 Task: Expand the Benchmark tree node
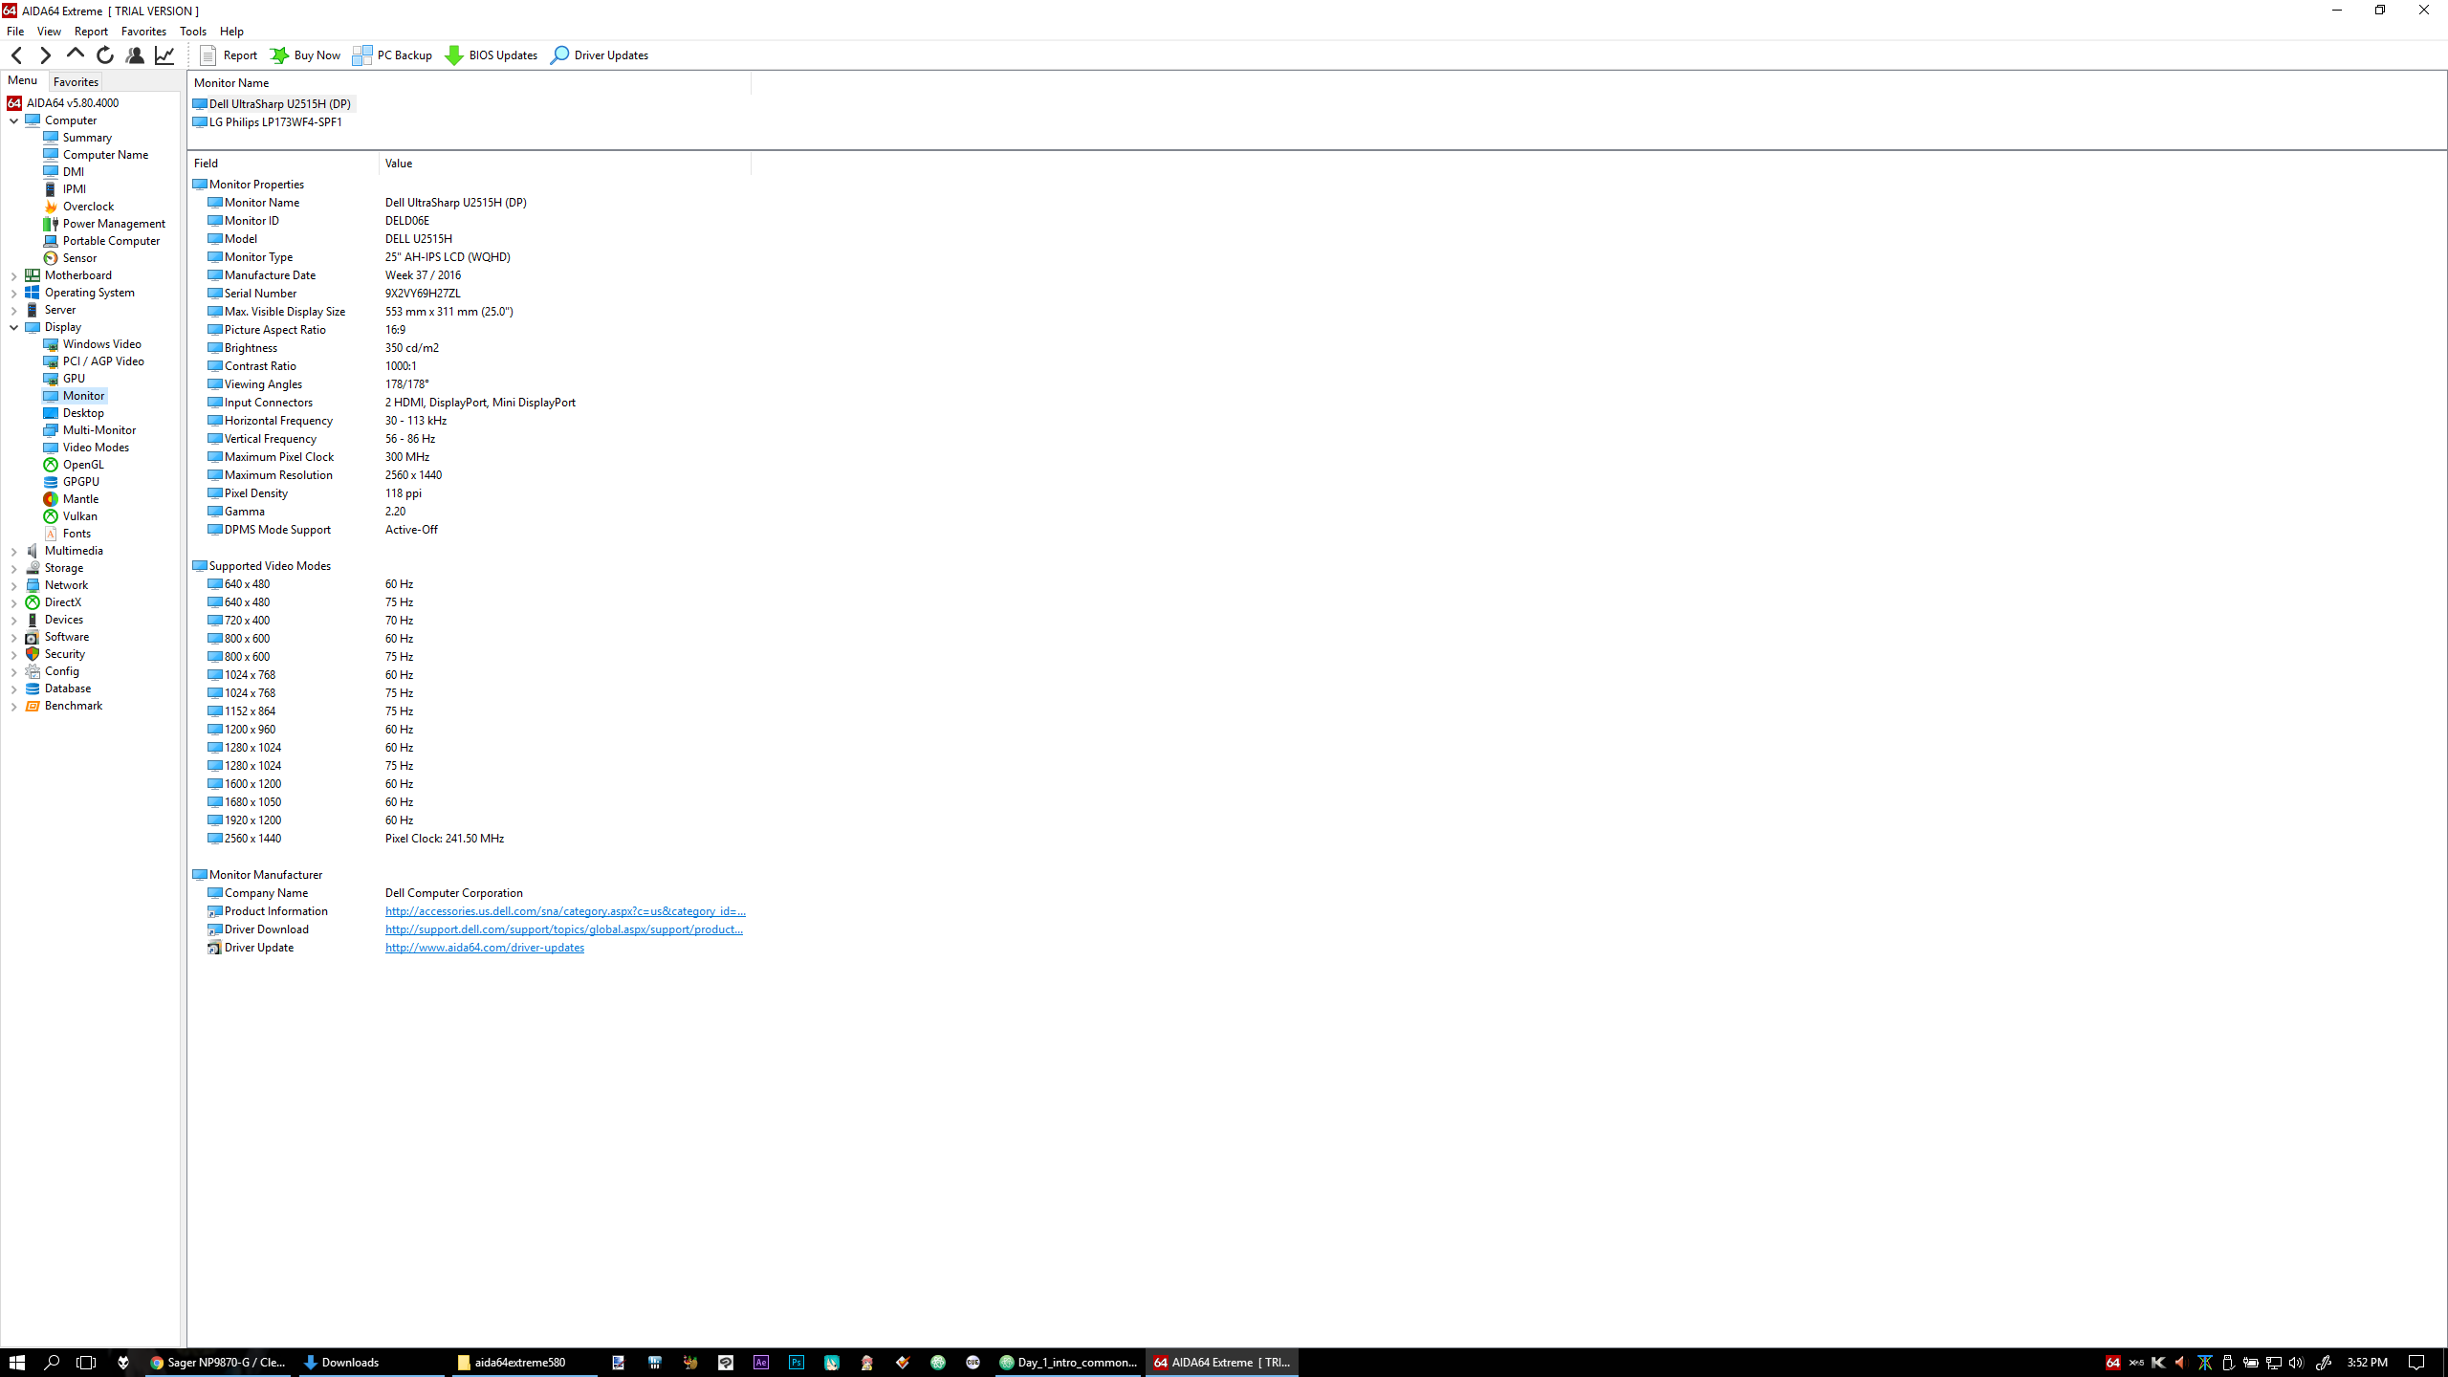(14, 706)
